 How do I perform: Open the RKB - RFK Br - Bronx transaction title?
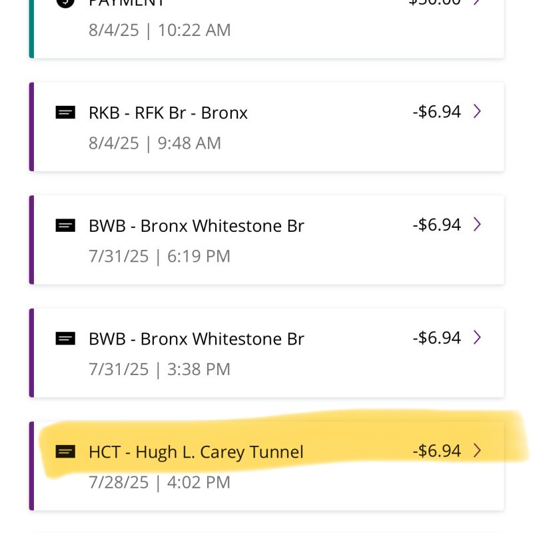pos(168,113)
